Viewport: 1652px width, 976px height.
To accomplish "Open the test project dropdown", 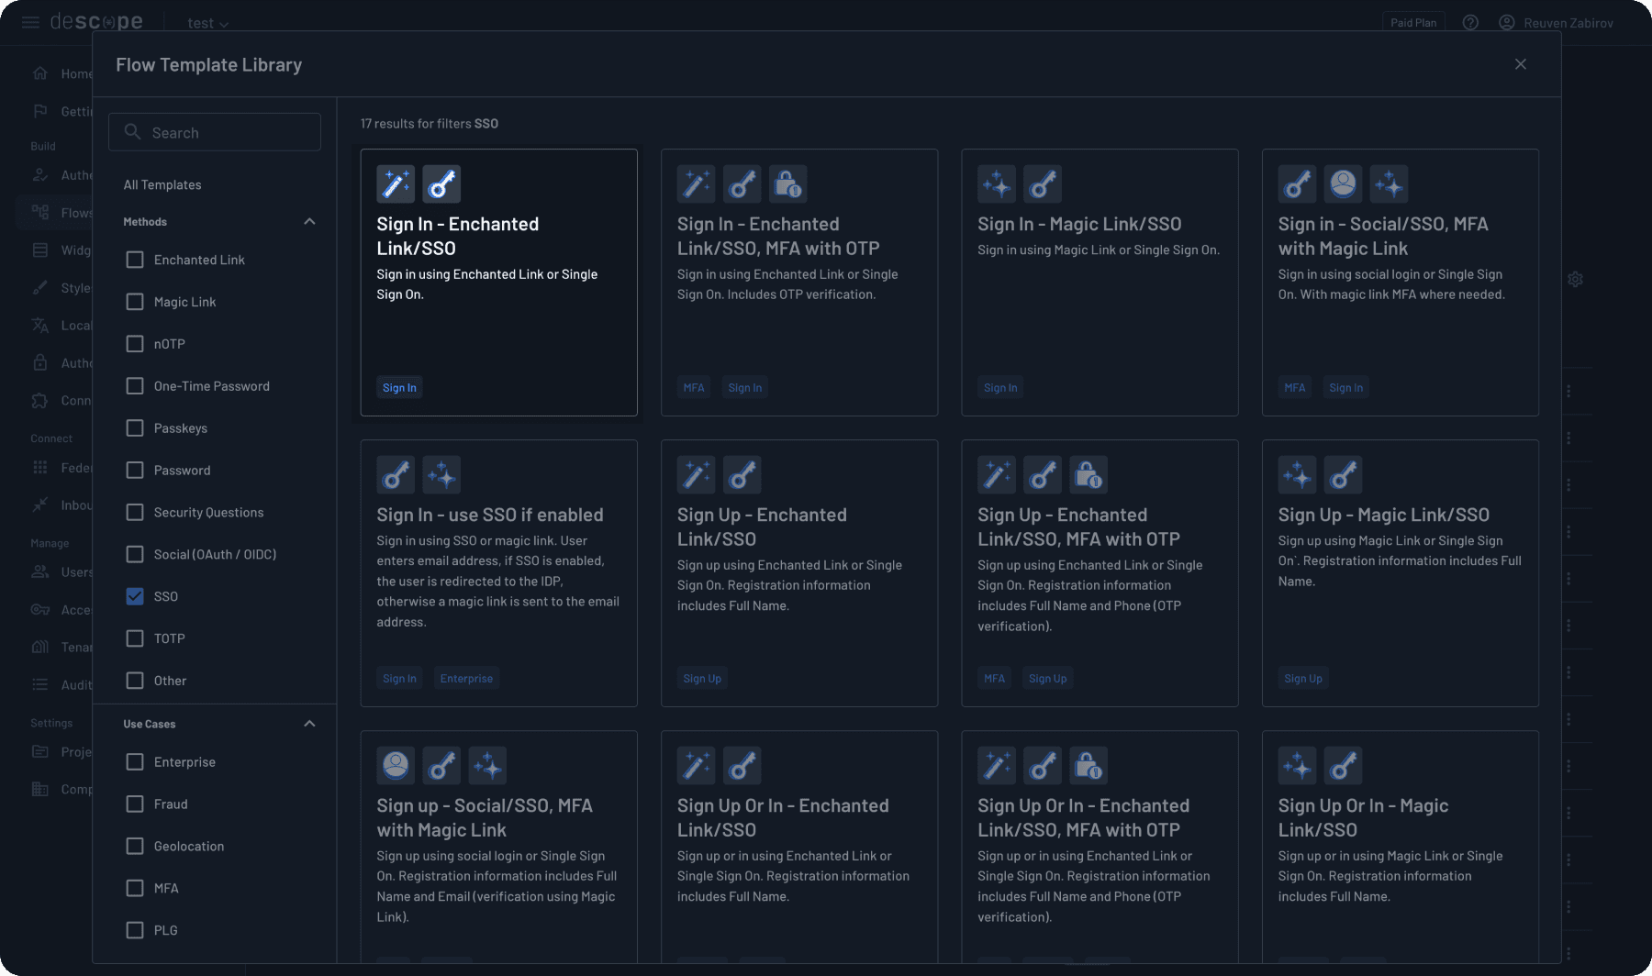I will tap(207, 23).
